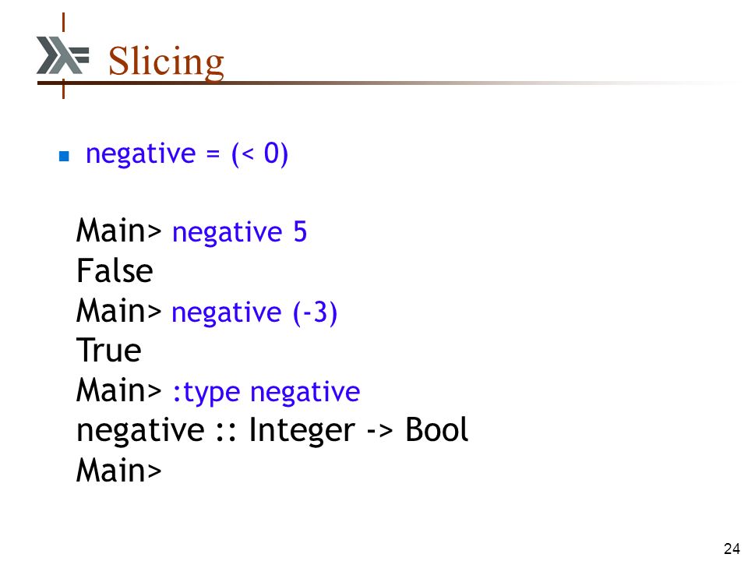Viewport: 748px width, 561px height.
Task: Click the slide number 24
Action: (732, 548)
